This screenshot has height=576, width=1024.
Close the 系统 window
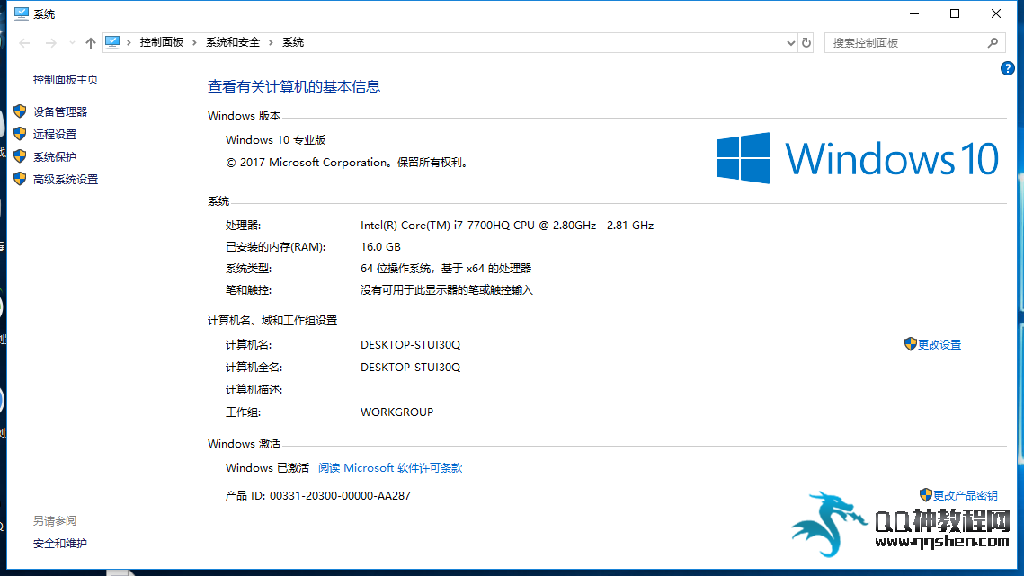pos(996,13)
